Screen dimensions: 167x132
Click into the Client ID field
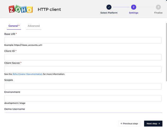[83, 57]
